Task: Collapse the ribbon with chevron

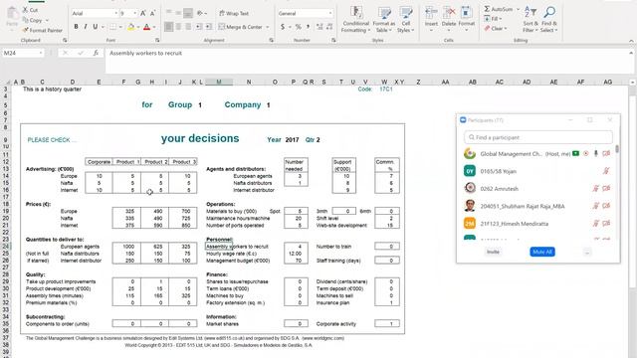Action: click(x=631, y=41)
